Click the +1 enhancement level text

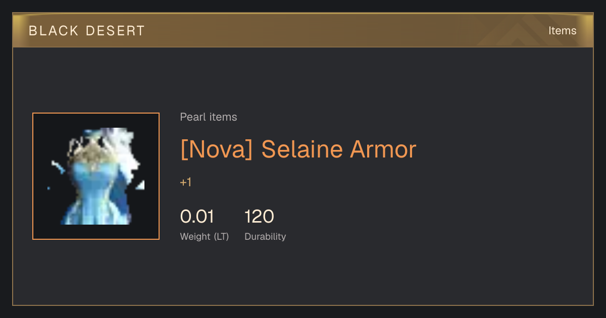[186, 182]
